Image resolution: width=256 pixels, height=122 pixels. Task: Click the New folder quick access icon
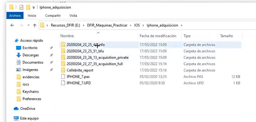pyautogui.click(x=28, y=7)
